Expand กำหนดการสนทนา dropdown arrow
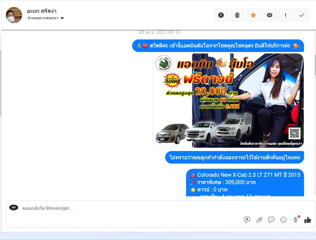Image resolution: width=316 pixels, height=240 pixels. [x=62, y=18]
